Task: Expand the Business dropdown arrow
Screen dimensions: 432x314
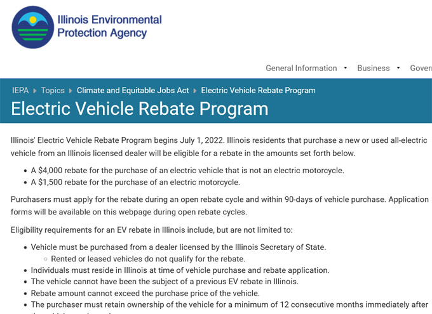Action: [x=398, y=68]
